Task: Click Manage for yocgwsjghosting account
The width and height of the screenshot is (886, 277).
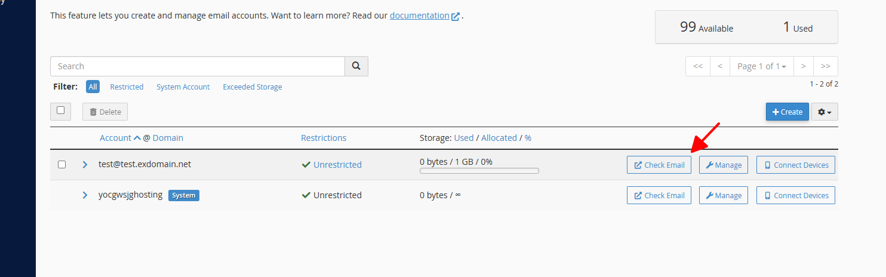Action: tap(724, 195)
